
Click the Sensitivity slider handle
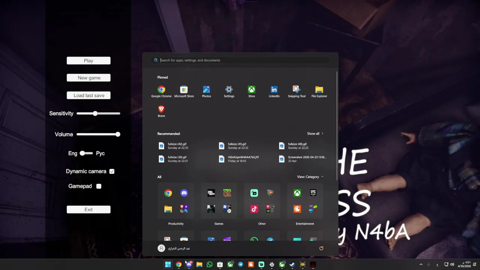click(95, 113)
